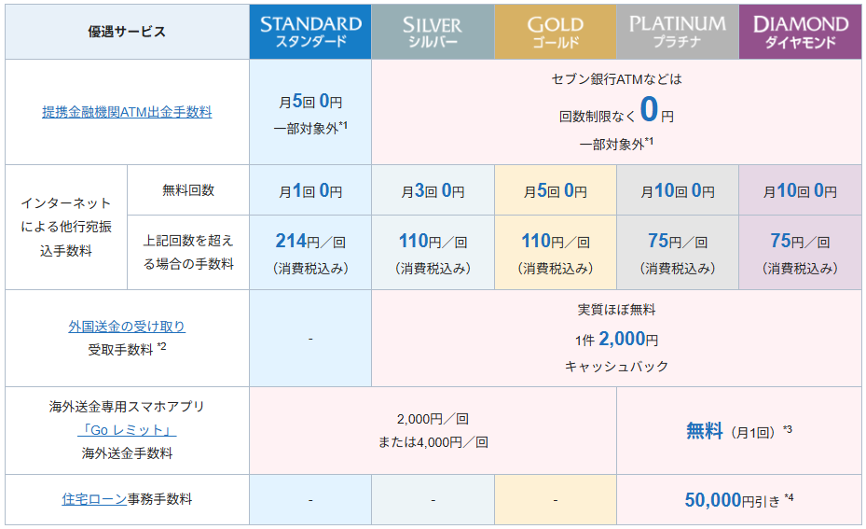866x529 pixels.
Task: Open the 住宅ローン link
Action: click(x=94, y=499)
